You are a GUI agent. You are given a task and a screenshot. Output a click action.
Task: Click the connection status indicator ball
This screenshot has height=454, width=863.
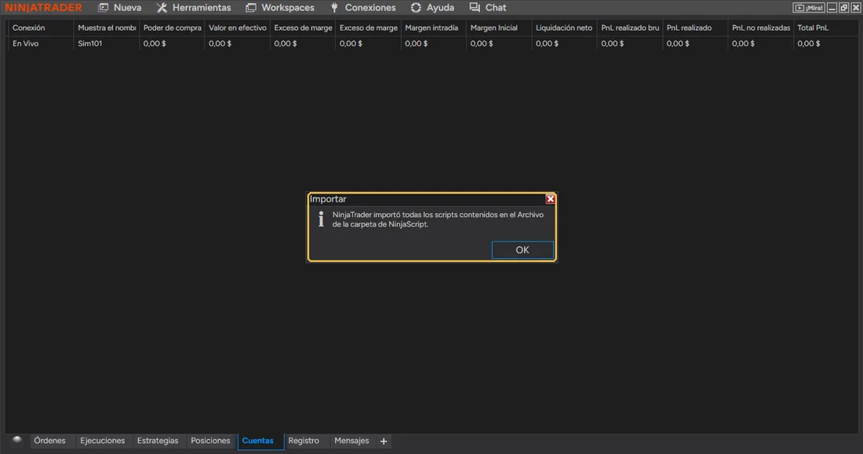[17, 440]
